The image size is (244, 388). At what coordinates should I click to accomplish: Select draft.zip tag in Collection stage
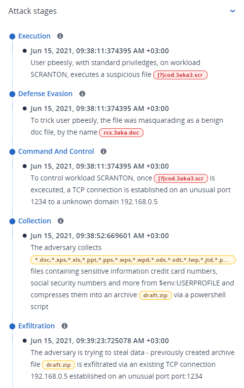(155, 295)
